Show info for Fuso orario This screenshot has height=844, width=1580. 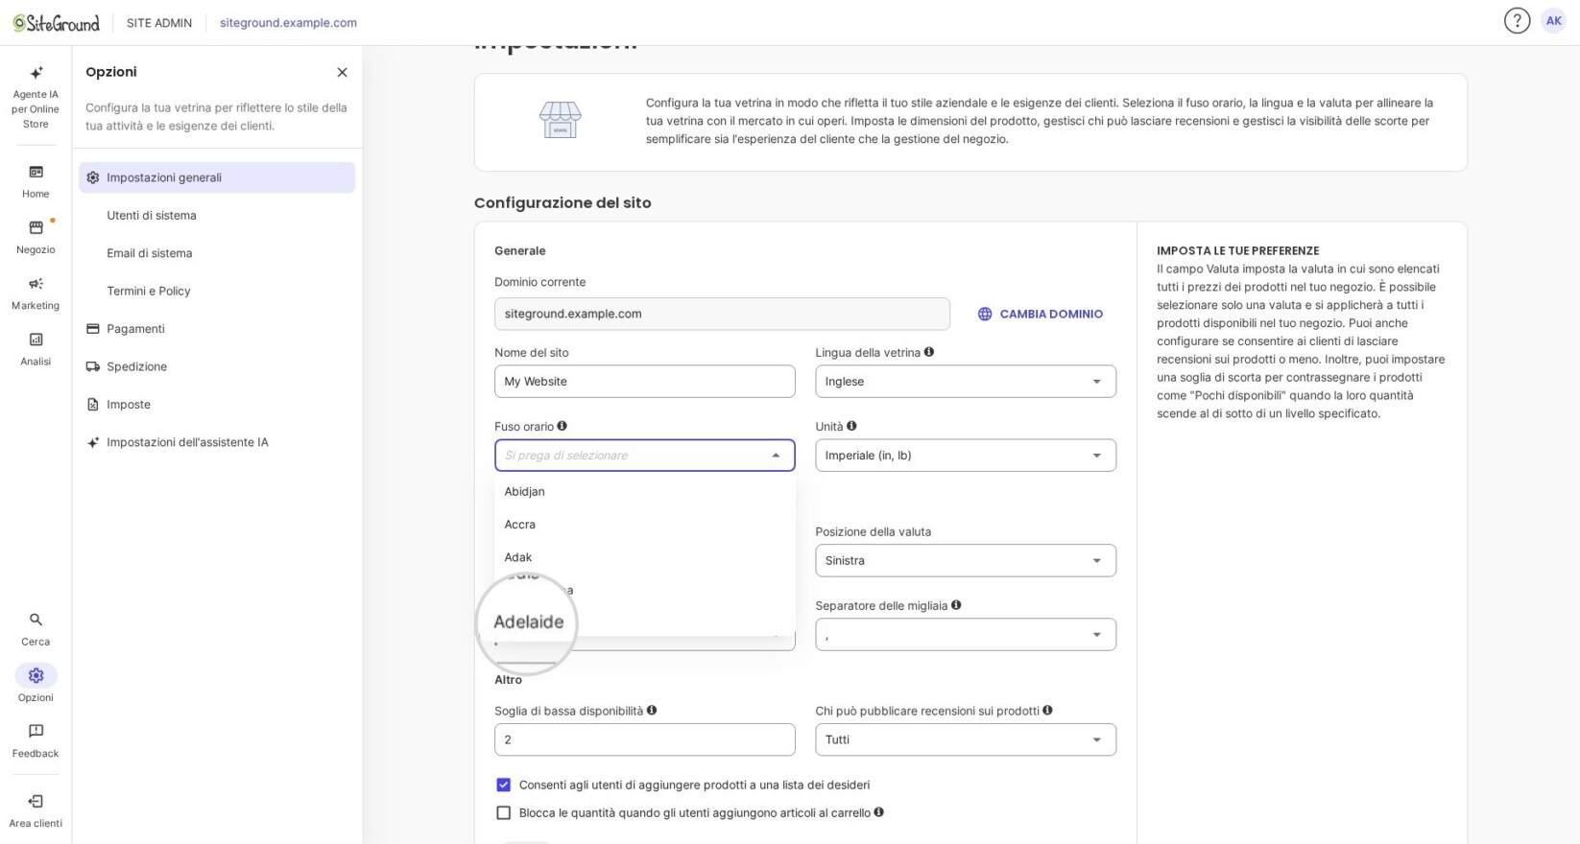pos(562,426)
